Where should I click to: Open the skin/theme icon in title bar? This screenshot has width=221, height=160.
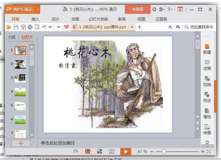pos(154,9)
